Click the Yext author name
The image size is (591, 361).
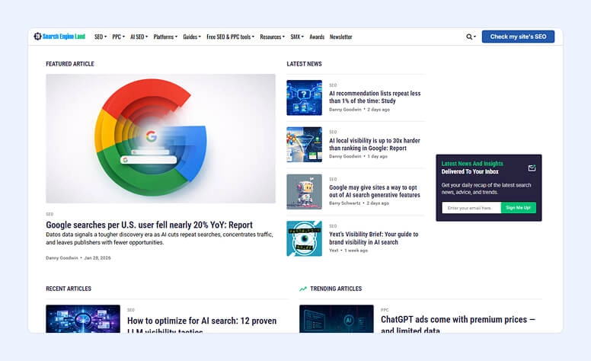[334, 251]
